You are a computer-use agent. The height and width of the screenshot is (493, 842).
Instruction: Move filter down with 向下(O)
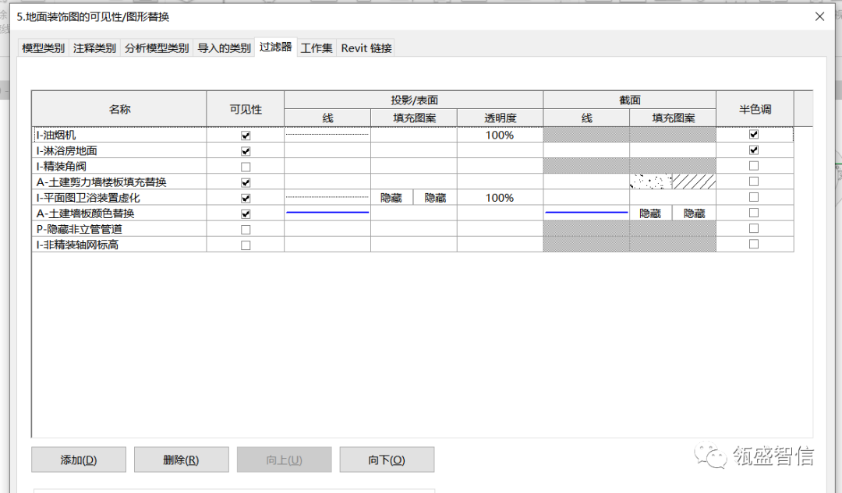pyautogui.click(x=387, y=460)
